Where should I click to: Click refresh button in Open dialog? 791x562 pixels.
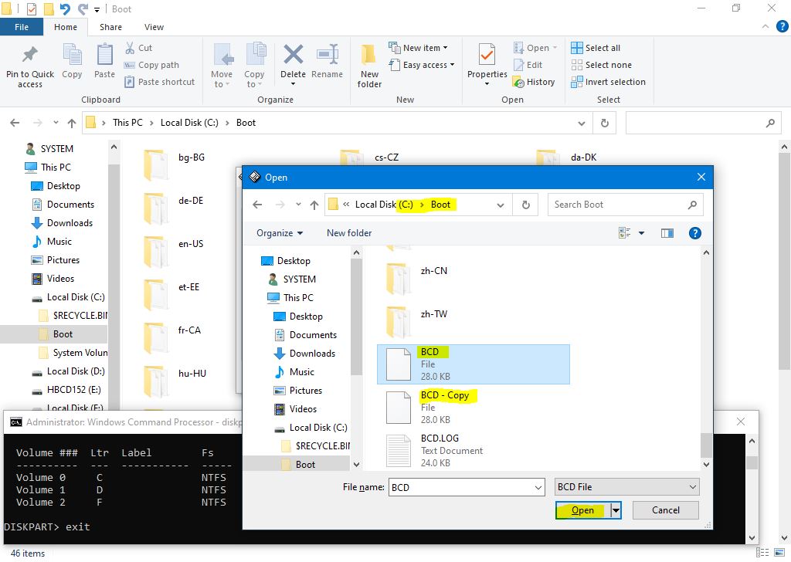pyautogui.click(x=526, y=205)
